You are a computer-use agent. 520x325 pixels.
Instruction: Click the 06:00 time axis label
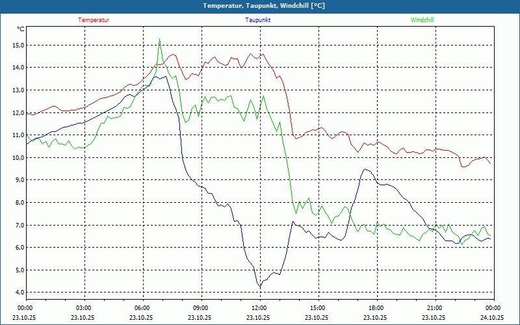click(143, 307)
